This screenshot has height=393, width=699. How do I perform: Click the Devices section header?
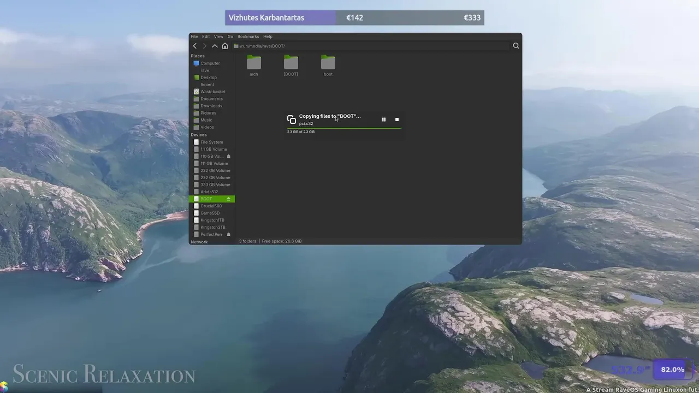[x=199, y=135]
